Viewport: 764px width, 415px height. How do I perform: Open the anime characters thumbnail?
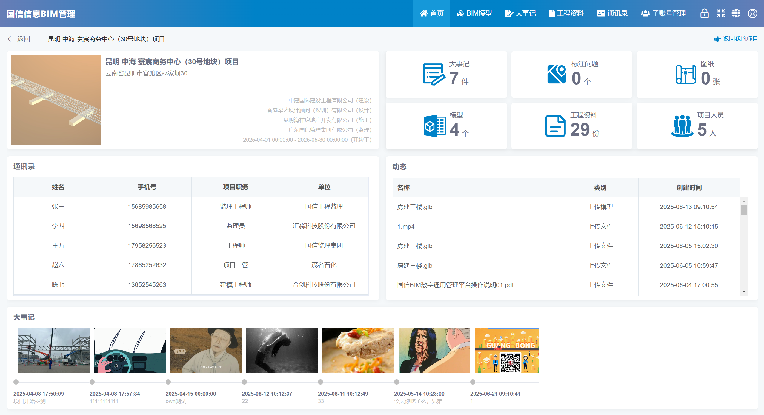tap(434, 351)
